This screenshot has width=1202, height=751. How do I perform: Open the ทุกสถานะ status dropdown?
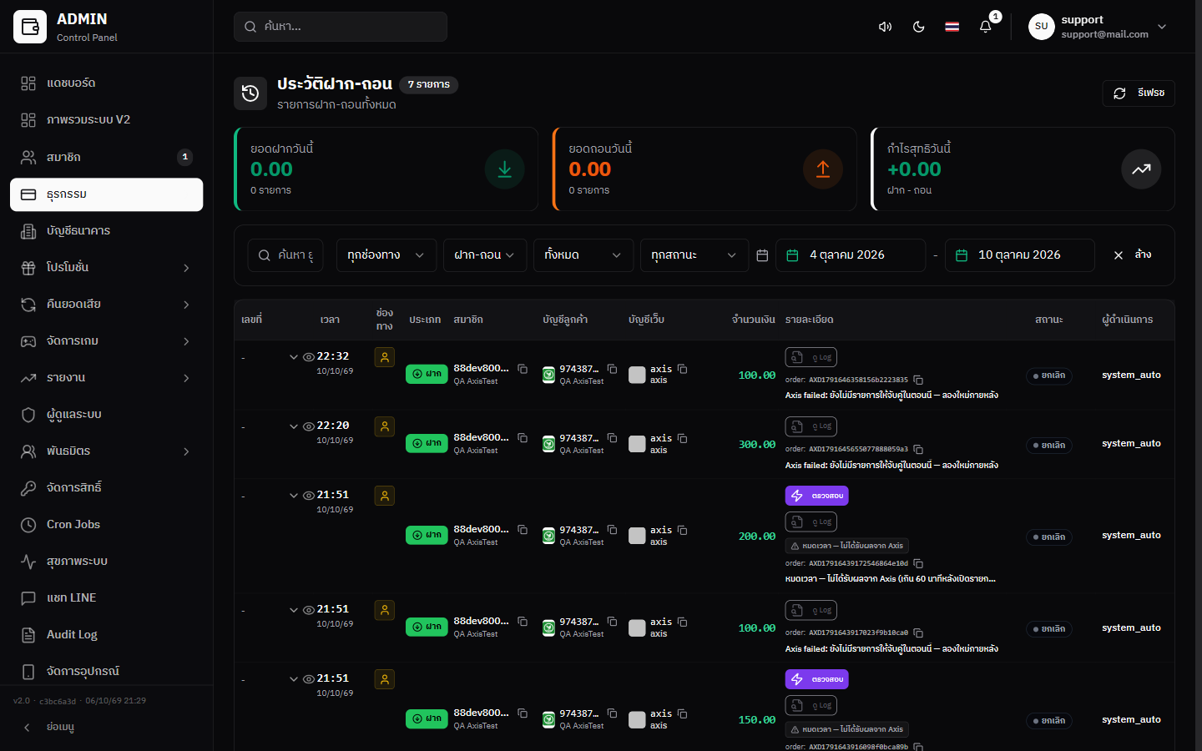pyautogui.click(x=694, y=255)
